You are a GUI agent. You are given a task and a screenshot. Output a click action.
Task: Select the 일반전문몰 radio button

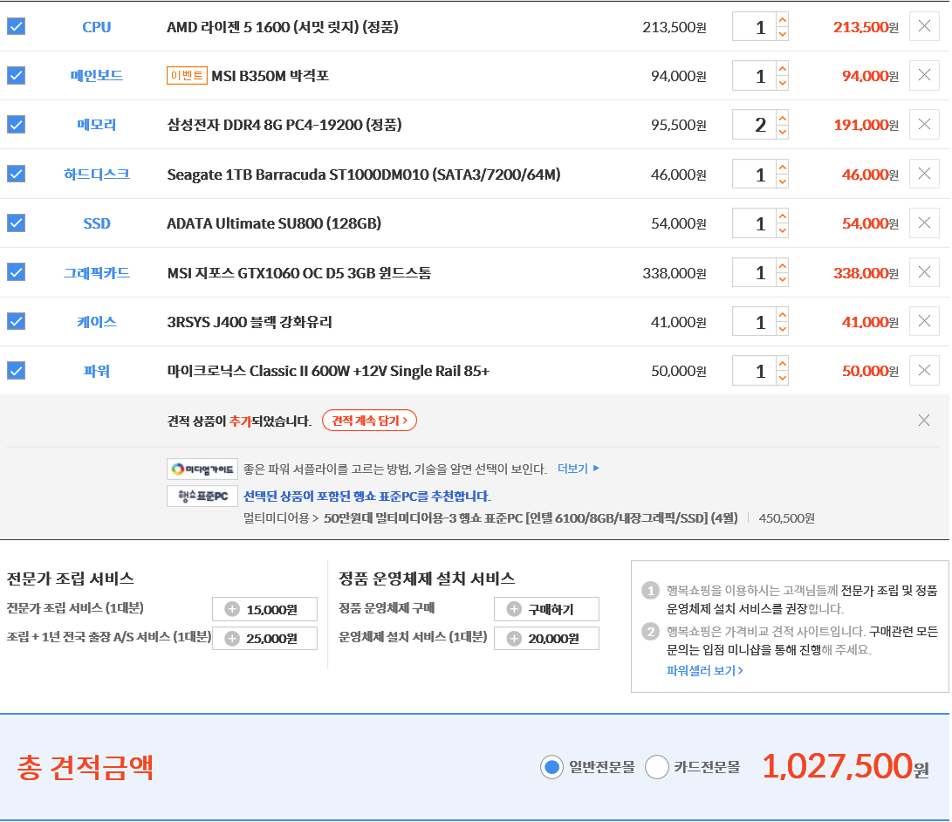click(551, 767)
